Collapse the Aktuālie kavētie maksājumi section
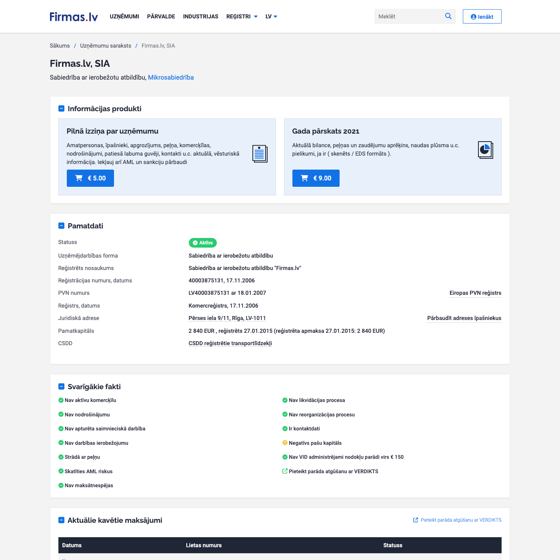560x560 pixels. (61, 520)
